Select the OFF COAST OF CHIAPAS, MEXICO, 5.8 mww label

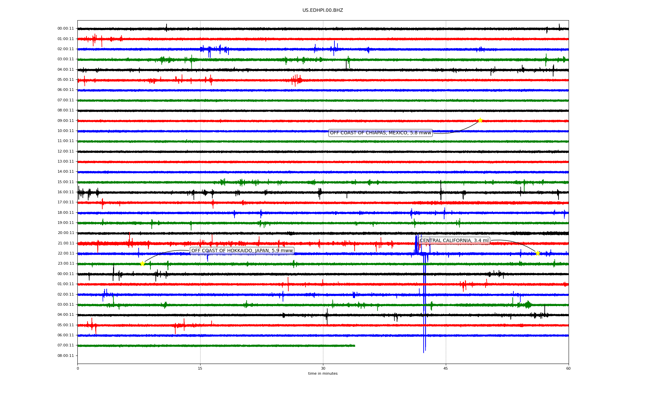(x=381, y=133)
